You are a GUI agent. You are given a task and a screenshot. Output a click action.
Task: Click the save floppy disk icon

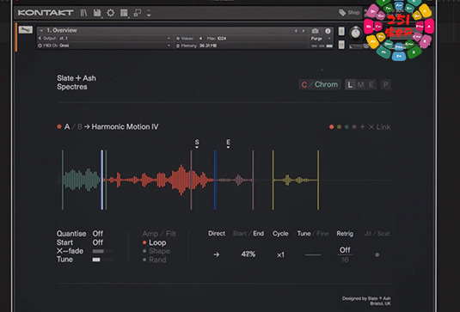(97, 13)
